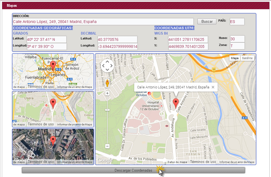
Task: Click the Zona field
Action: tap(237, 46)
